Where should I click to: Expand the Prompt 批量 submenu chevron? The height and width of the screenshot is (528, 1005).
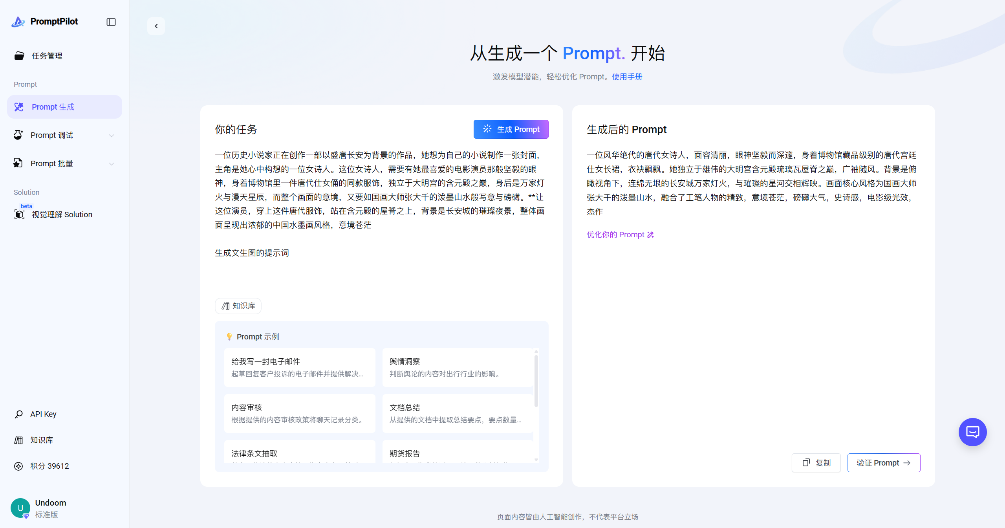pos(112,164)
